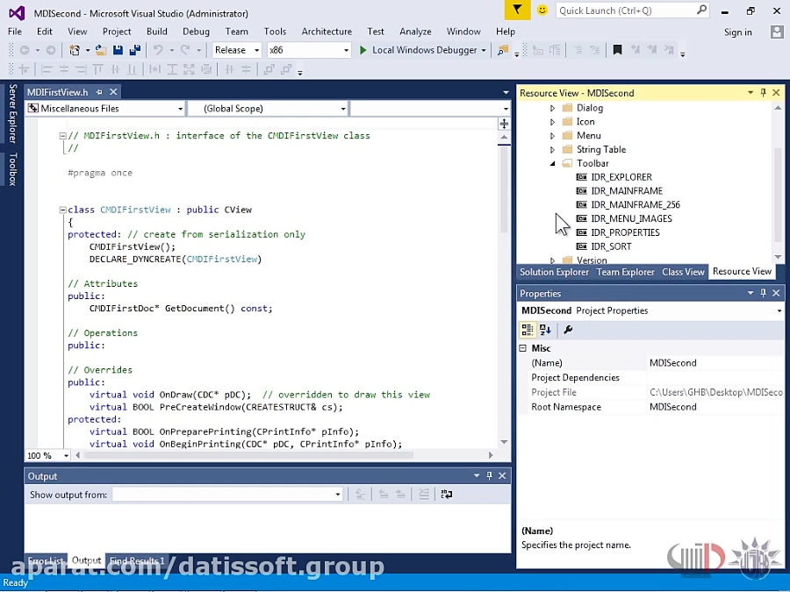
Task: Open the Release configuration dropdown
Action: (x=237, y=51)
